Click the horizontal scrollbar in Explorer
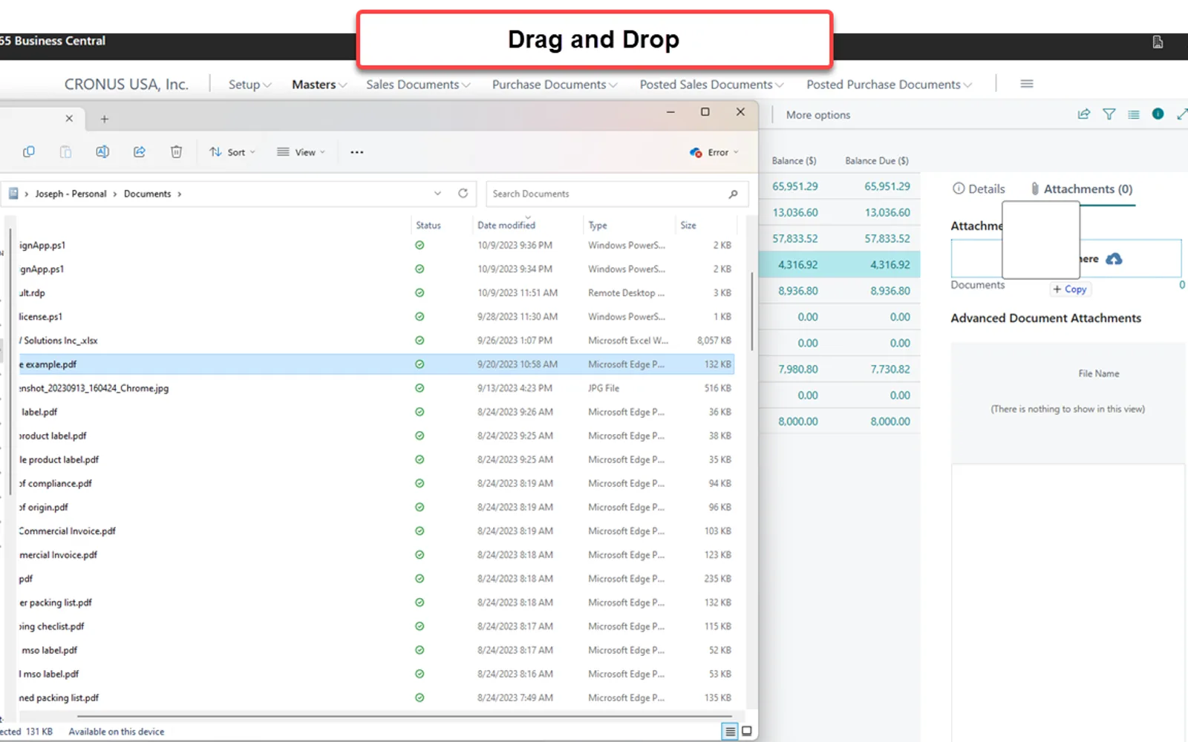 tap(405, 717)
